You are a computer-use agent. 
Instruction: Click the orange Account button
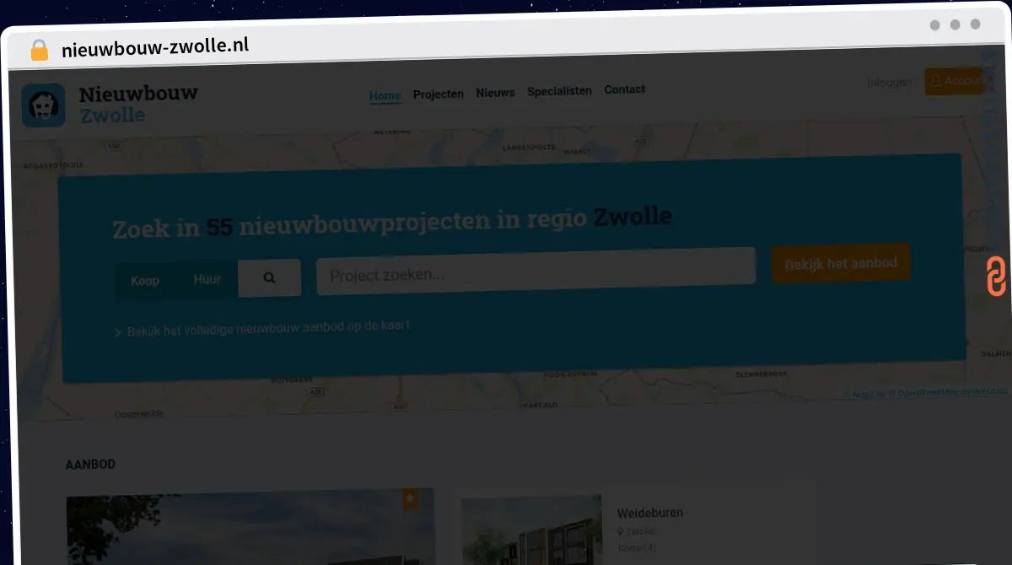pyautogui.click(x=955, y=81)
